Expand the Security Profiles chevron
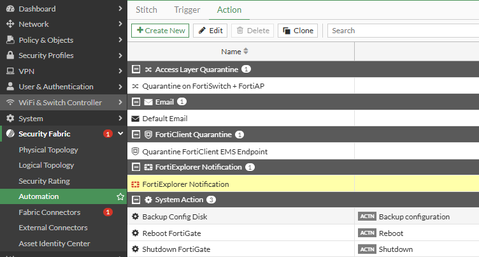479x257 pixels. tap(120, 55)
